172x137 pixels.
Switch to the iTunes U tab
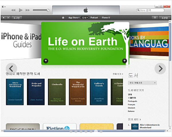pos(106,18)
